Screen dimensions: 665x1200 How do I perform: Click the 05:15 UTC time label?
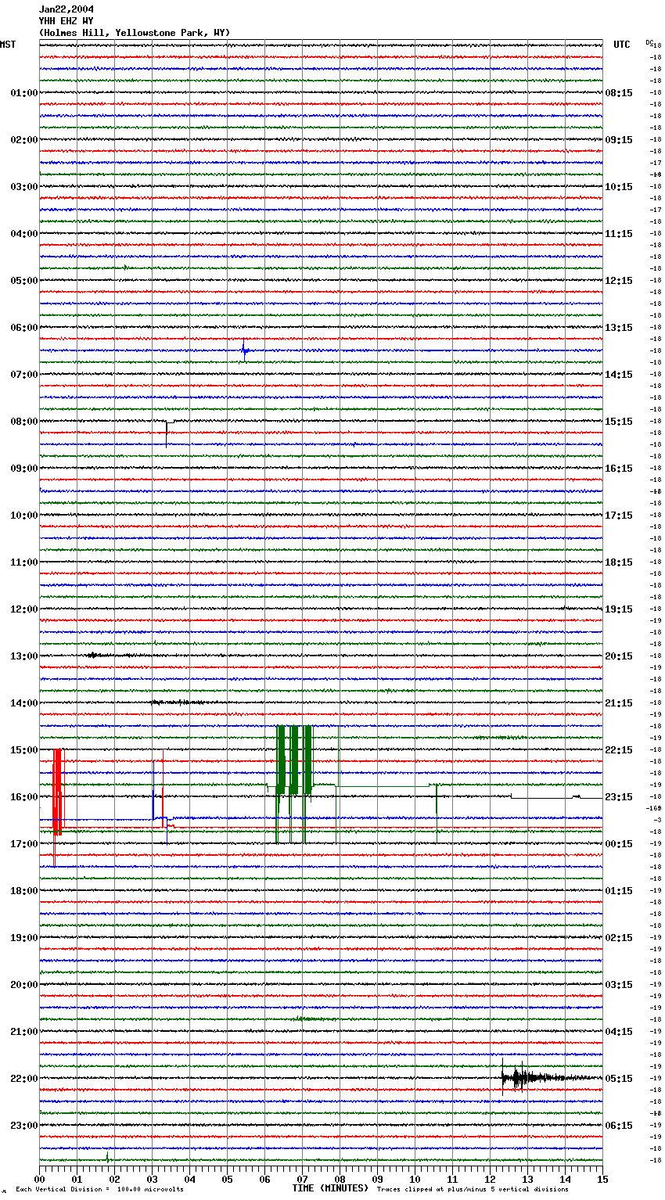coord(619,1079)
